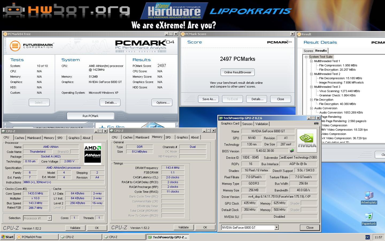Switch to TechPowerUp GPU-Z taskbar button
The width and height of the screenshot is (385, 241).
click(168, 237)
